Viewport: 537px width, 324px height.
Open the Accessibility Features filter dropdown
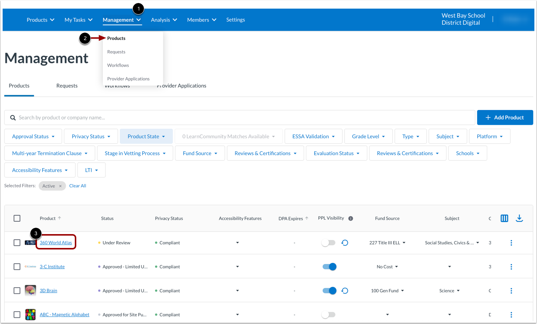click(x=40, y=170)
